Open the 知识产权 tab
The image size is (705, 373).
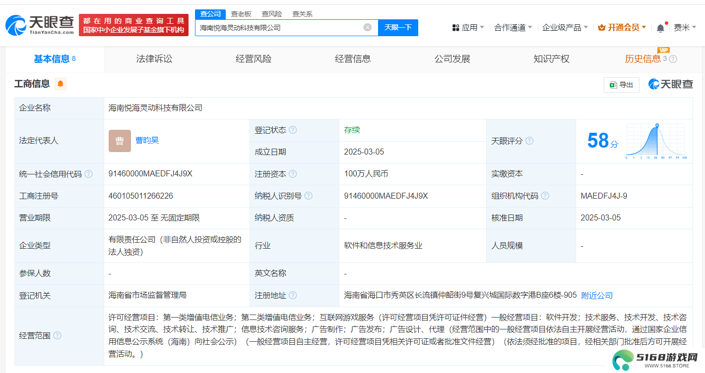coord(551,59)
